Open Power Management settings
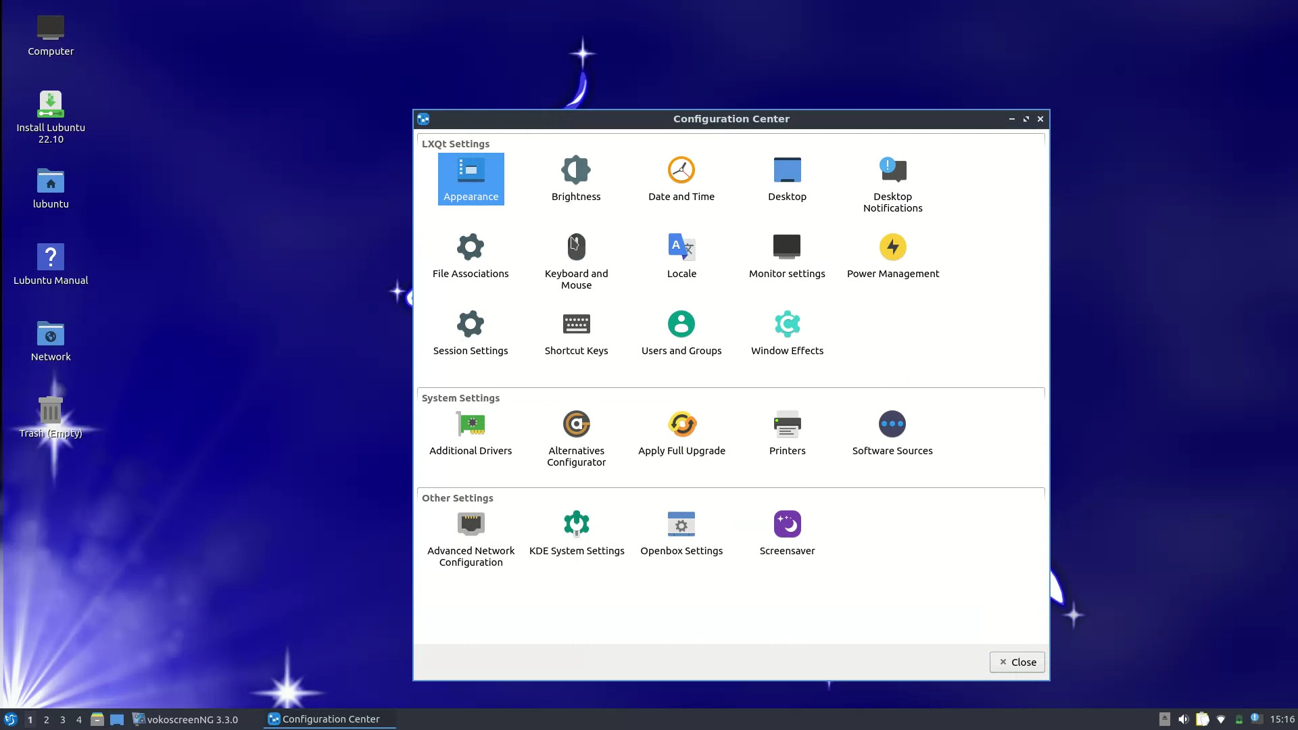This screenshot has width=1298, height=730. 892,255
